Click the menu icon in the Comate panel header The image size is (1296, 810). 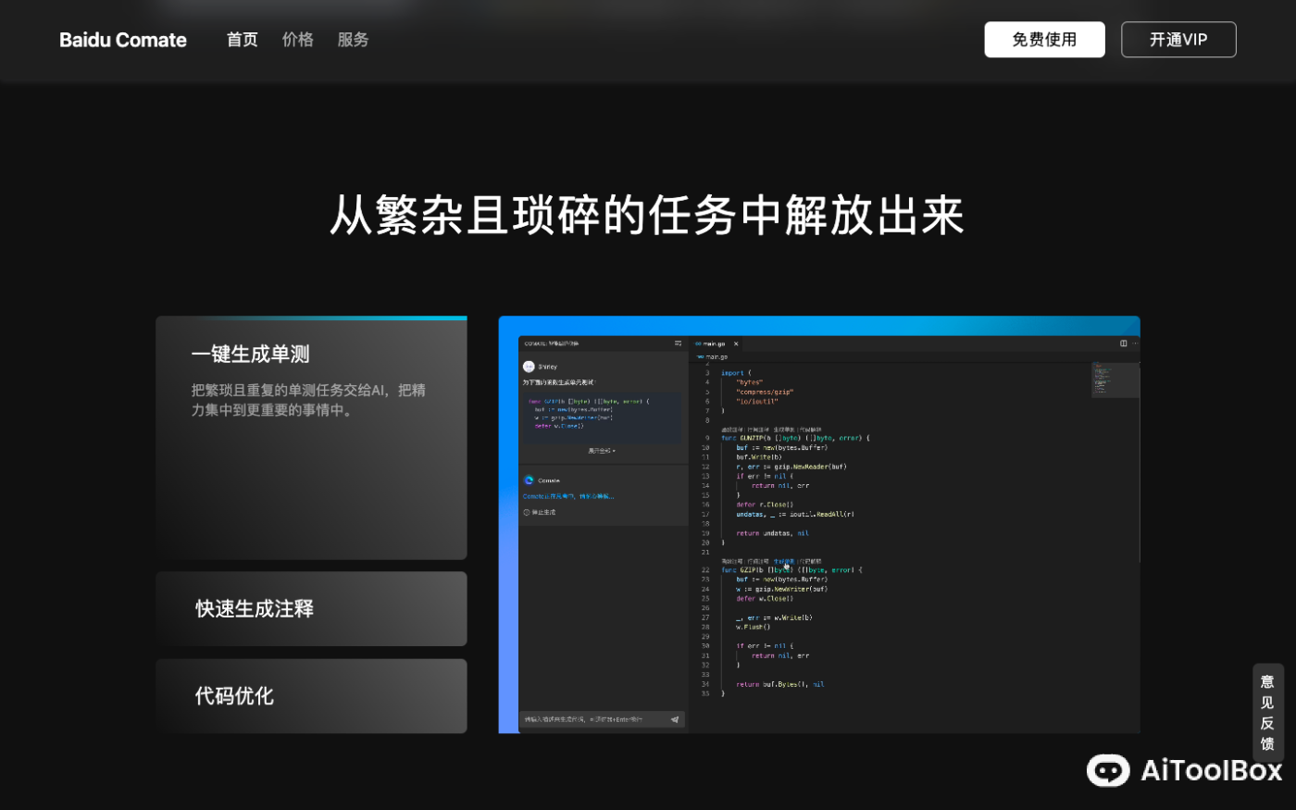678,343
